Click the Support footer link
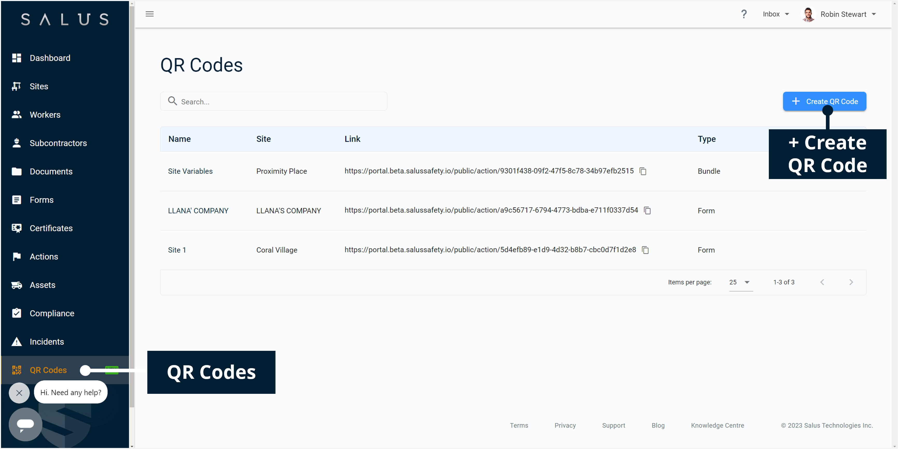 [613, 425]
